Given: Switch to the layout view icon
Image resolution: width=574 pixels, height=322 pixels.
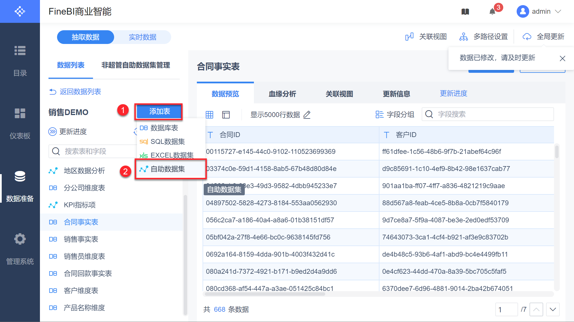Looking at the screenshot, I should (226, 115).
